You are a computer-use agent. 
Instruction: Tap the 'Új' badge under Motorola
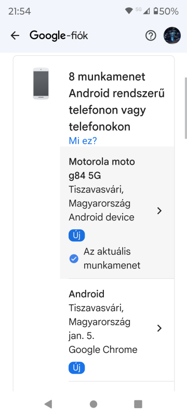pos(76,236)
